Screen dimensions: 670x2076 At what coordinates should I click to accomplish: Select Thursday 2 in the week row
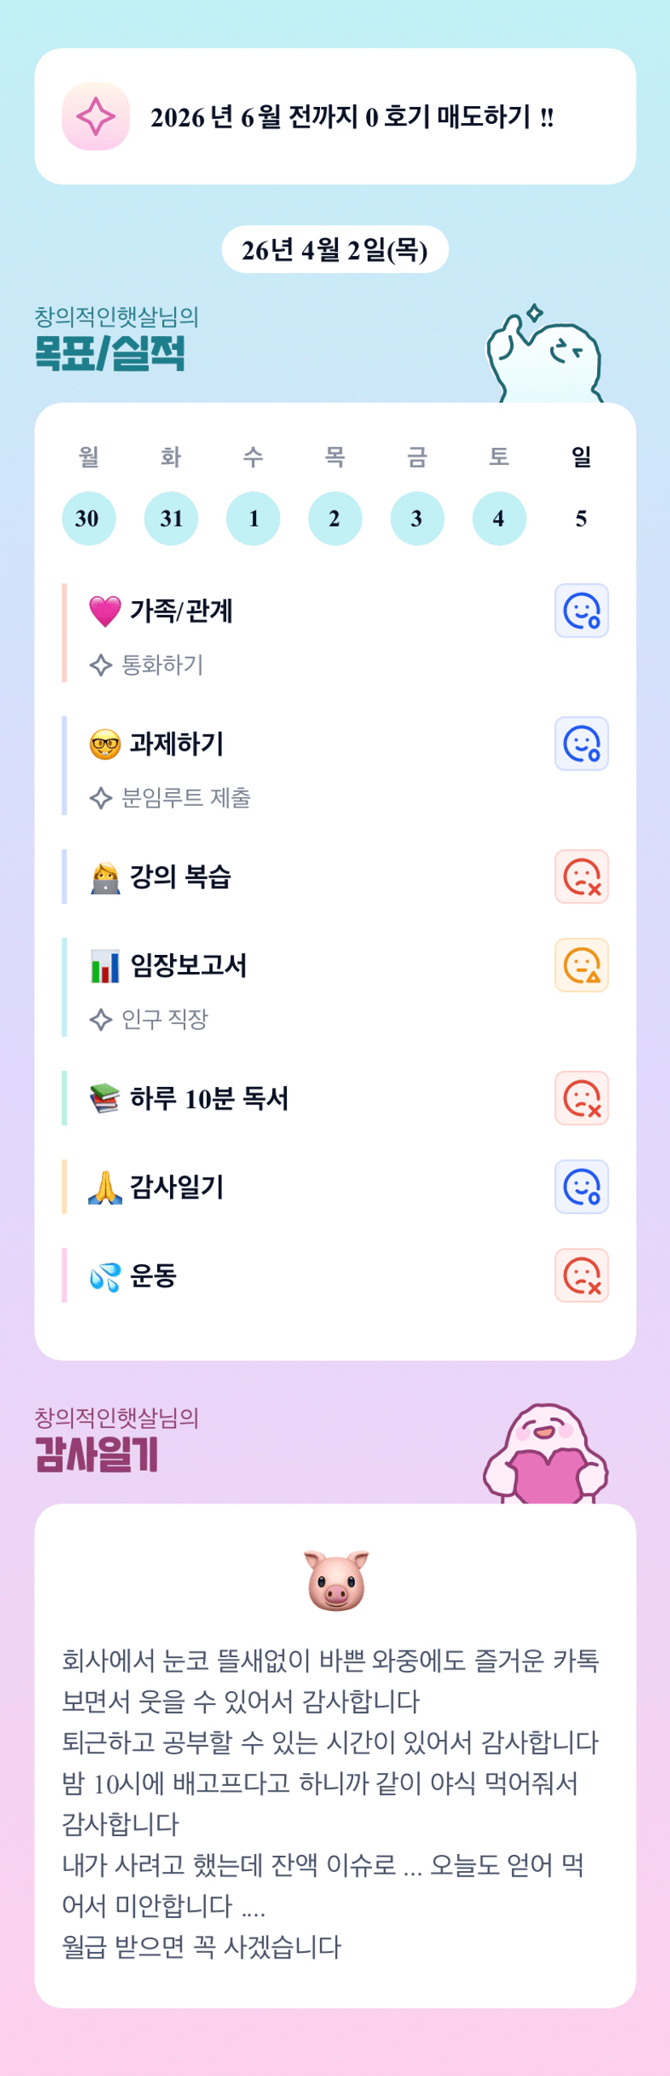pos(335,518)
